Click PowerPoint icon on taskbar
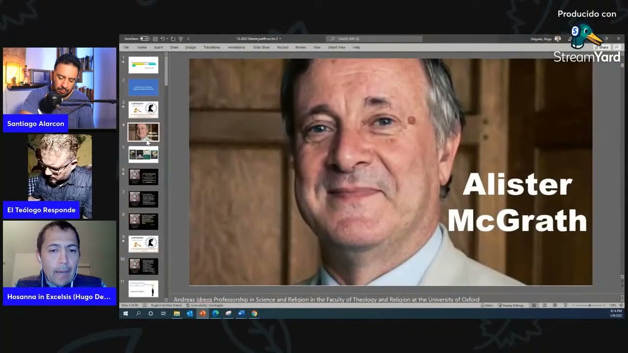 point(202,313)
